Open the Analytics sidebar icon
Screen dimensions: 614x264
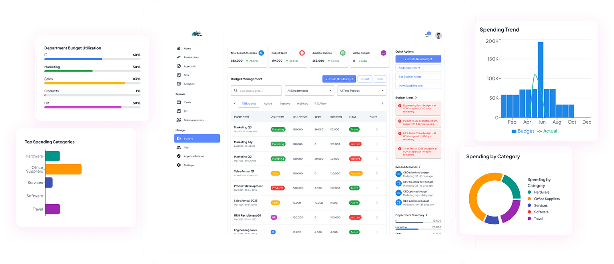(179, 84)
